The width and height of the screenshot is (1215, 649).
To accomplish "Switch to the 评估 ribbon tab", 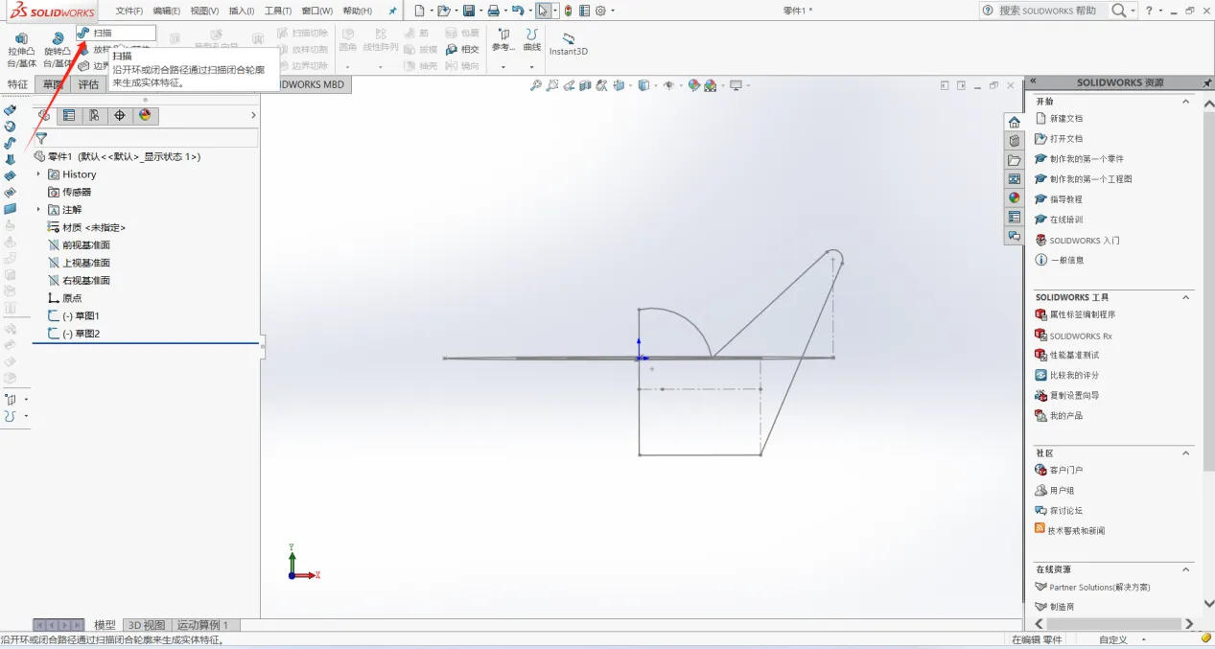I will click(88, 84).
